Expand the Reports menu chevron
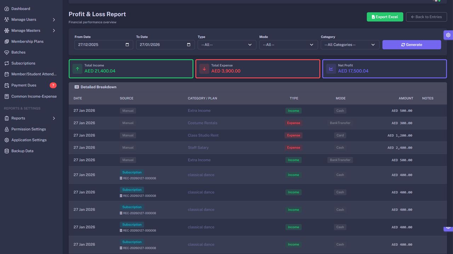 pos(54,118)
